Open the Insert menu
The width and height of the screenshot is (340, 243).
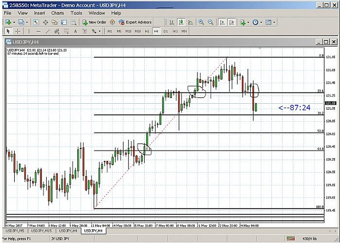pyautogui.click(x=39, y=13)
